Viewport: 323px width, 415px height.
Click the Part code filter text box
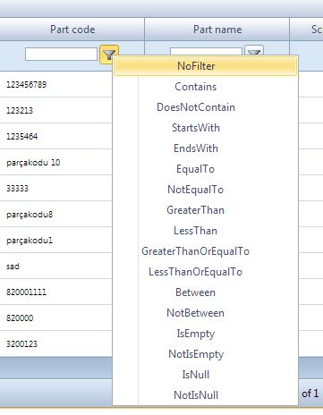[61, 55]
